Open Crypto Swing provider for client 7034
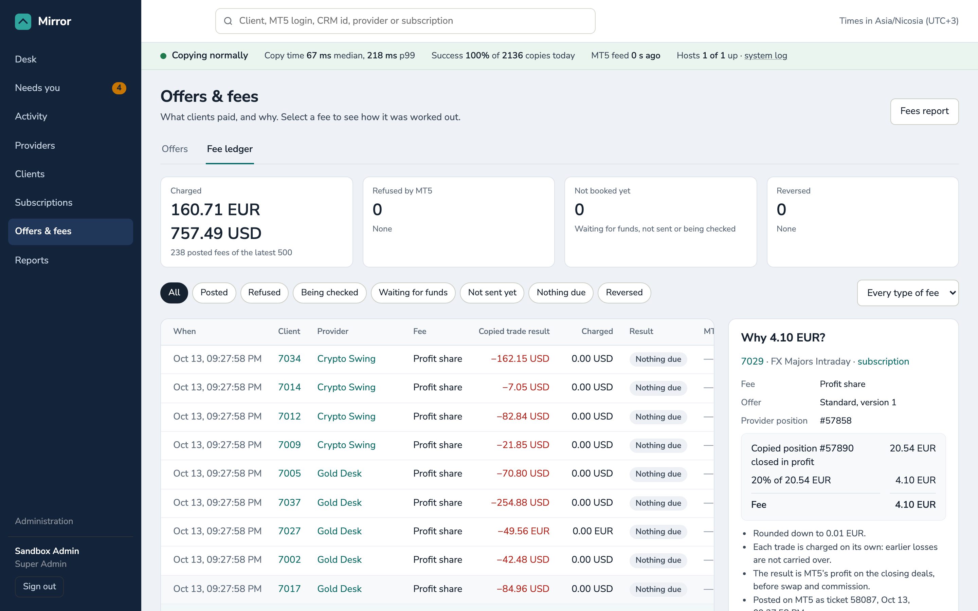Viewport: 978px width, 611px height. [x=346, y=359]
